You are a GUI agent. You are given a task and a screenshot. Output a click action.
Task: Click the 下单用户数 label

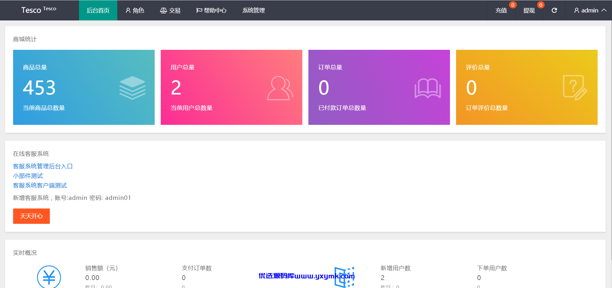point(492,268)
